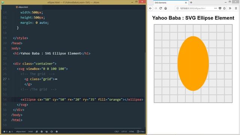Open the Firefox home page
This screenshot has height=135, width=240.
(166, 8)
